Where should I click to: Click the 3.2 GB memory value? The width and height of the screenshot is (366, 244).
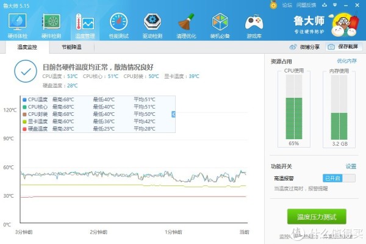tap(340, 144)
